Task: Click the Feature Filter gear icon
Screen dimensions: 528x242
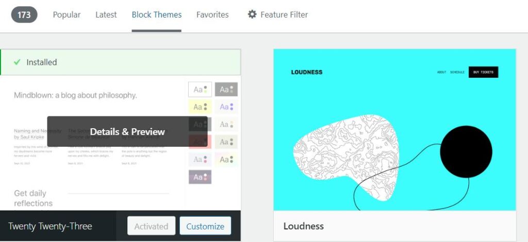Action: click(x=252, y=14)
